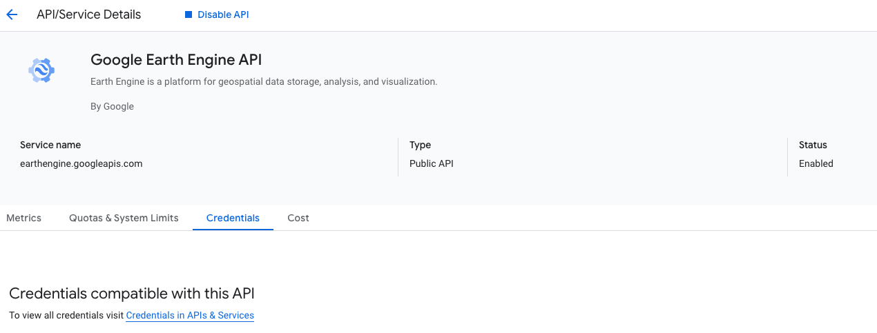Click the Type column label
This screenshot has width=877, height=333.
coord(420,145)
